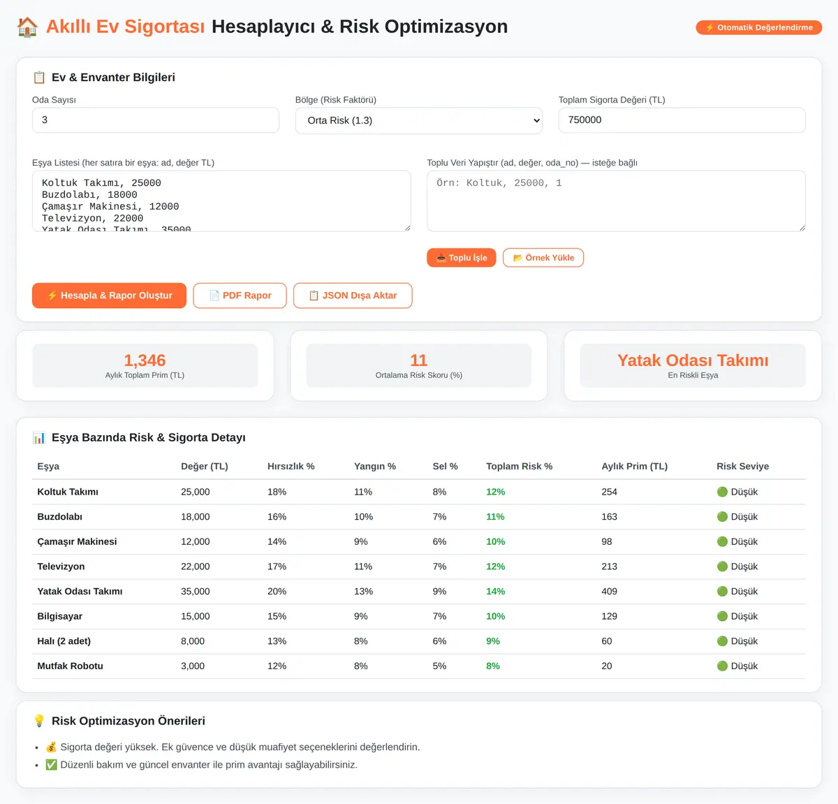Click the Toplu İşle button
Screen dimensions: 838x804
coord(462,258)
